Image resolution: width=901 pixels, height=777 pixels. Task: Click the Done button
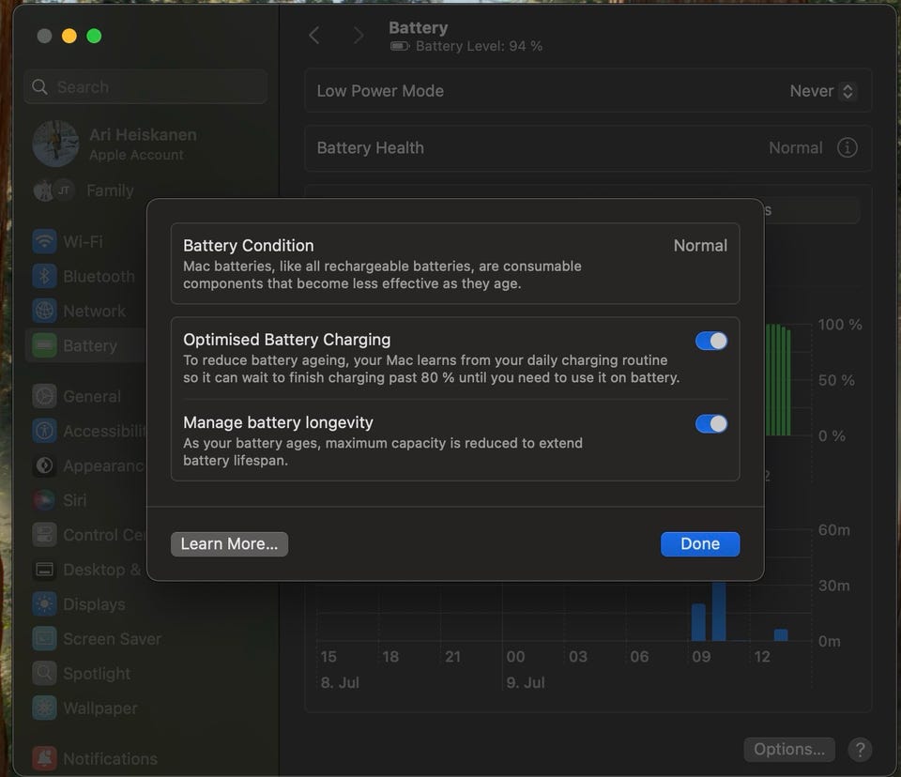tap(700, 543)
